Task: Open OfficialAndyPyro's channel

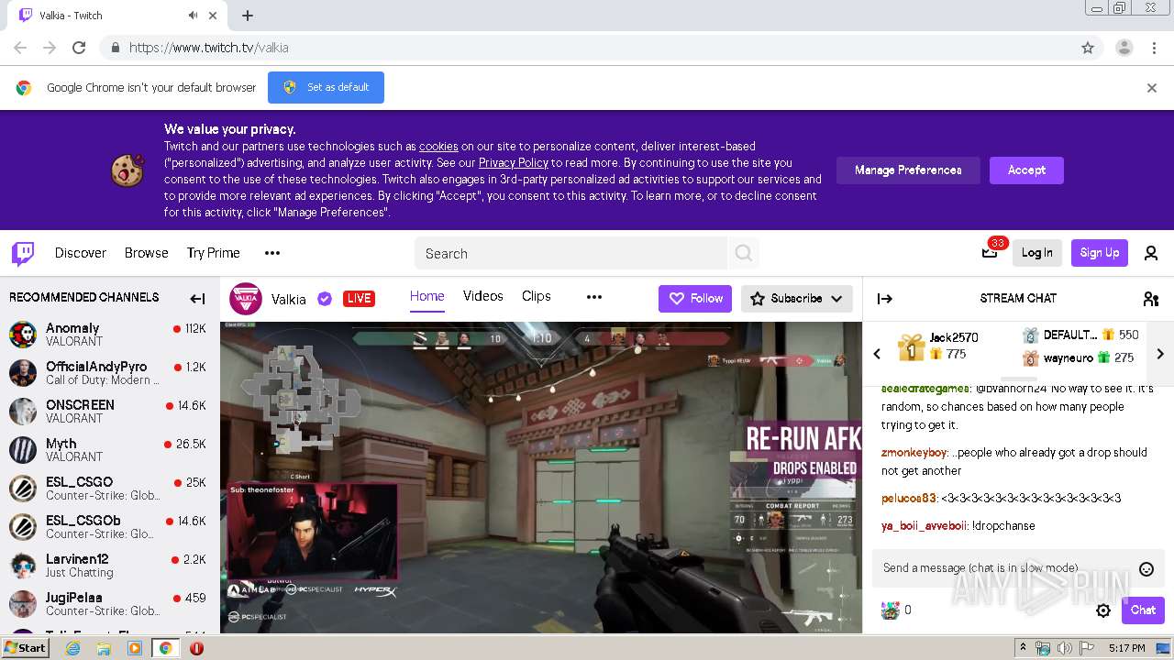Action: click(110, 373)
